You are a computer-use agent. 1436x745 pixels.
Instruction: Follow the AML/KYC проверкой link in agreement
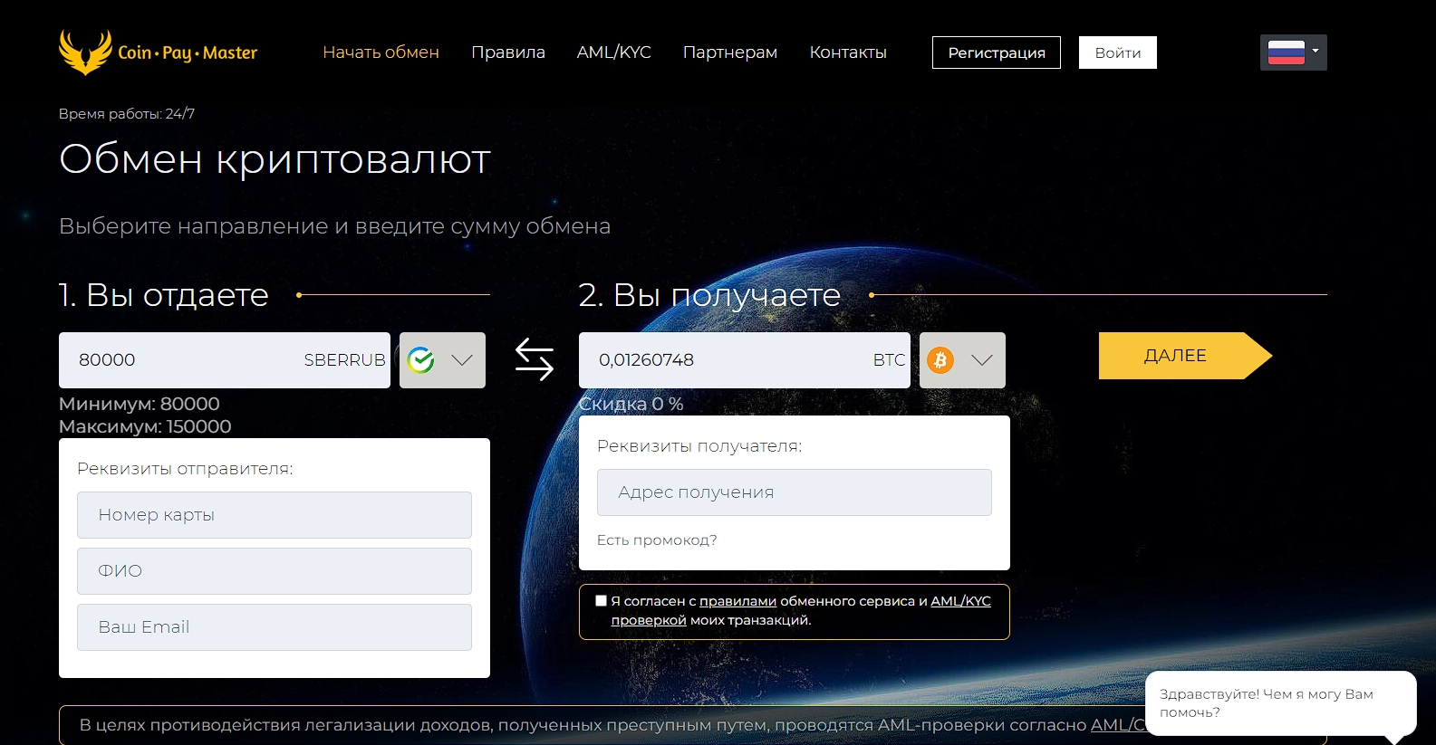point(801,610)
